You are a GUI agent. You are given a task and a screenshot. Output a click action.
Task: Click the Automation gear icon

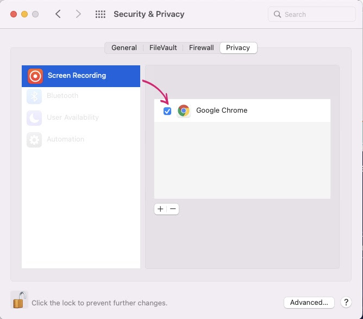[34, 140]
